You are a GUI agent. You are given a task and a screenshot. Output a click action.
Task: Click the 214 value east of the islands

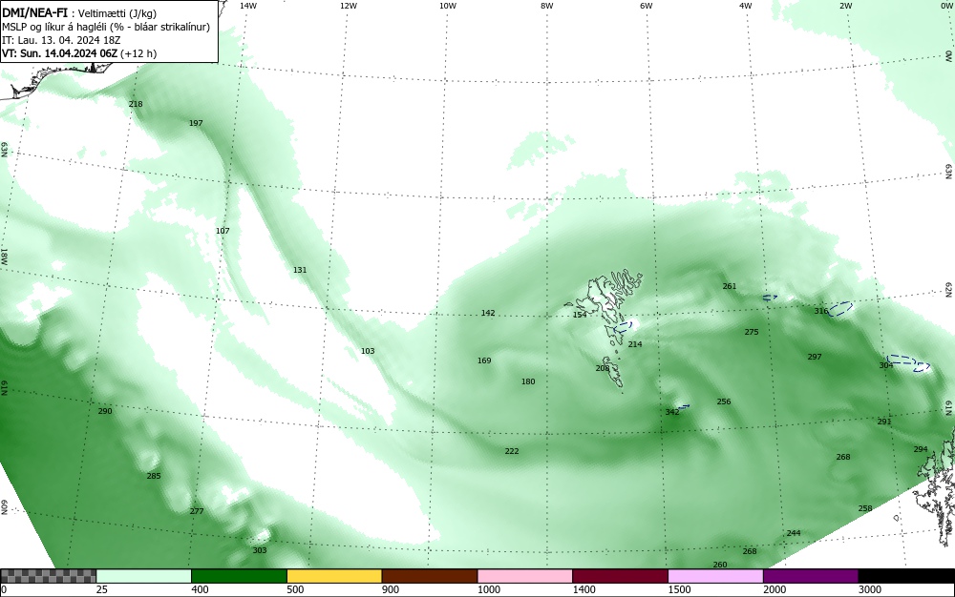click(x=635, y=344)
